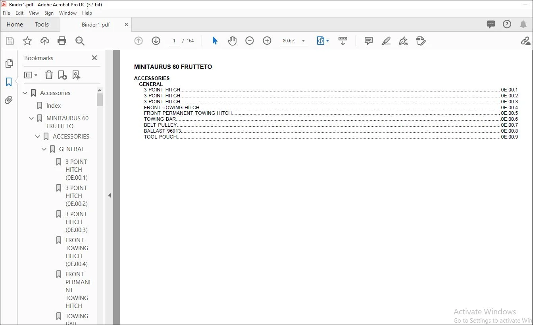Select the Index bookmark

(x=54, y=106)
